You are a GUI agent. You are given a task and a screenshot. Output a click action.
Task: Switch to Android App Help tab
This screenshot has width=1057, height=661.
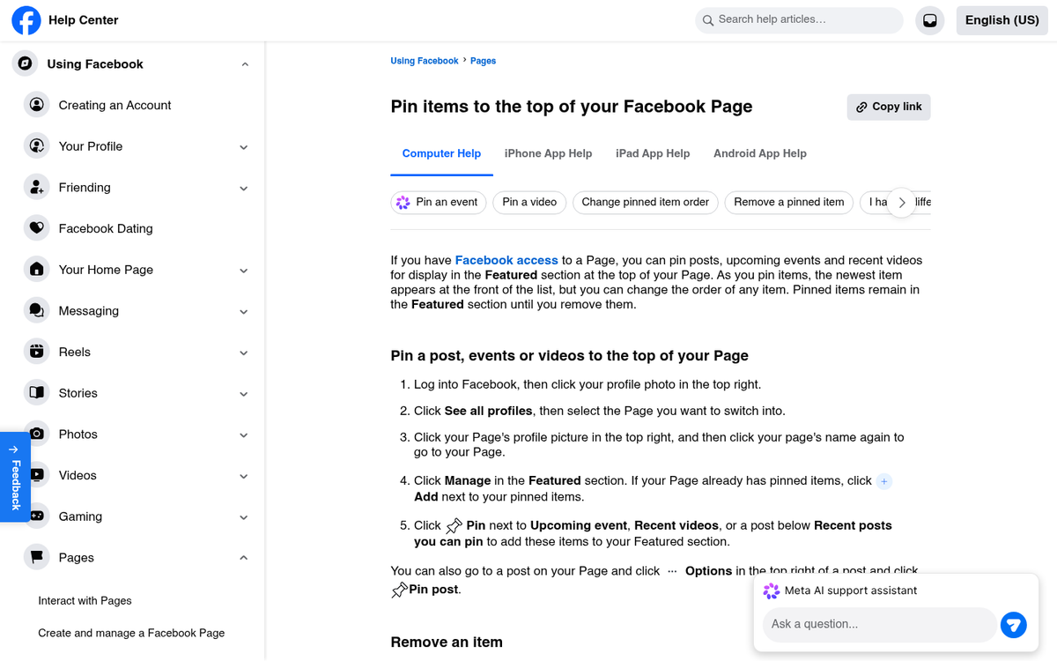tap(759, 153)
